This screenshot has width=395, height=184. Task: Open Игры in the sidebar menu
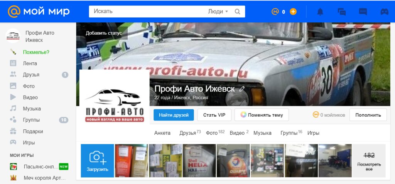click(x=29, y=143)
